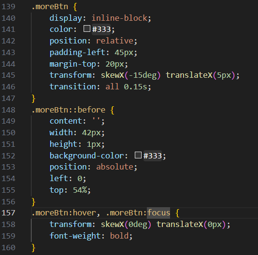Open background-color swatch on line 152

[x=138, y=155]
